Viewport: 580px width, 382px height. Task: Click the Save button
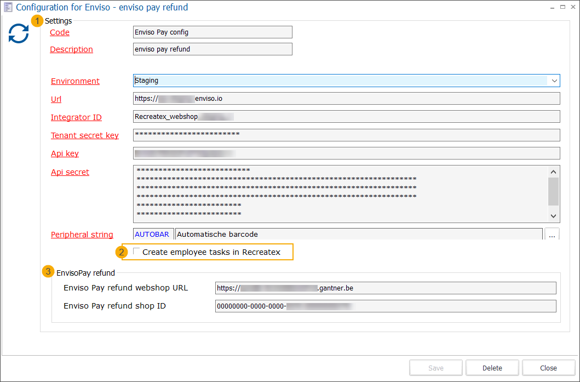click(x=435, y=368)
